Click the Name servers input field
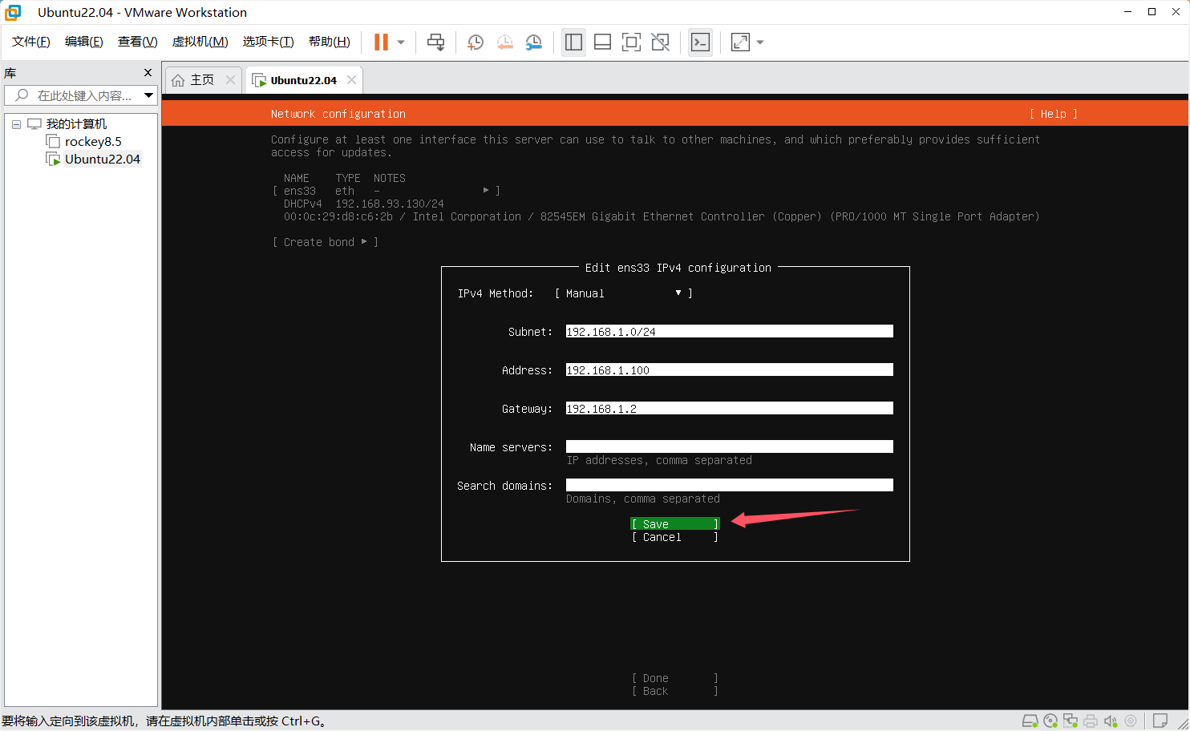This screenshot has width=1190, height=731. [x=729, y=447]
